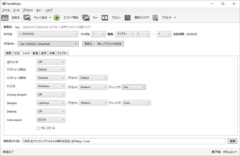Open the ヘルプ menu

[49, 10]
